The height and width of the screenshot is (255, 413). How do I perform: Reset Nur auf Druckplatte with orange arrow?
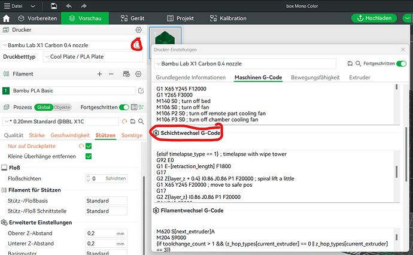[81, 146]
